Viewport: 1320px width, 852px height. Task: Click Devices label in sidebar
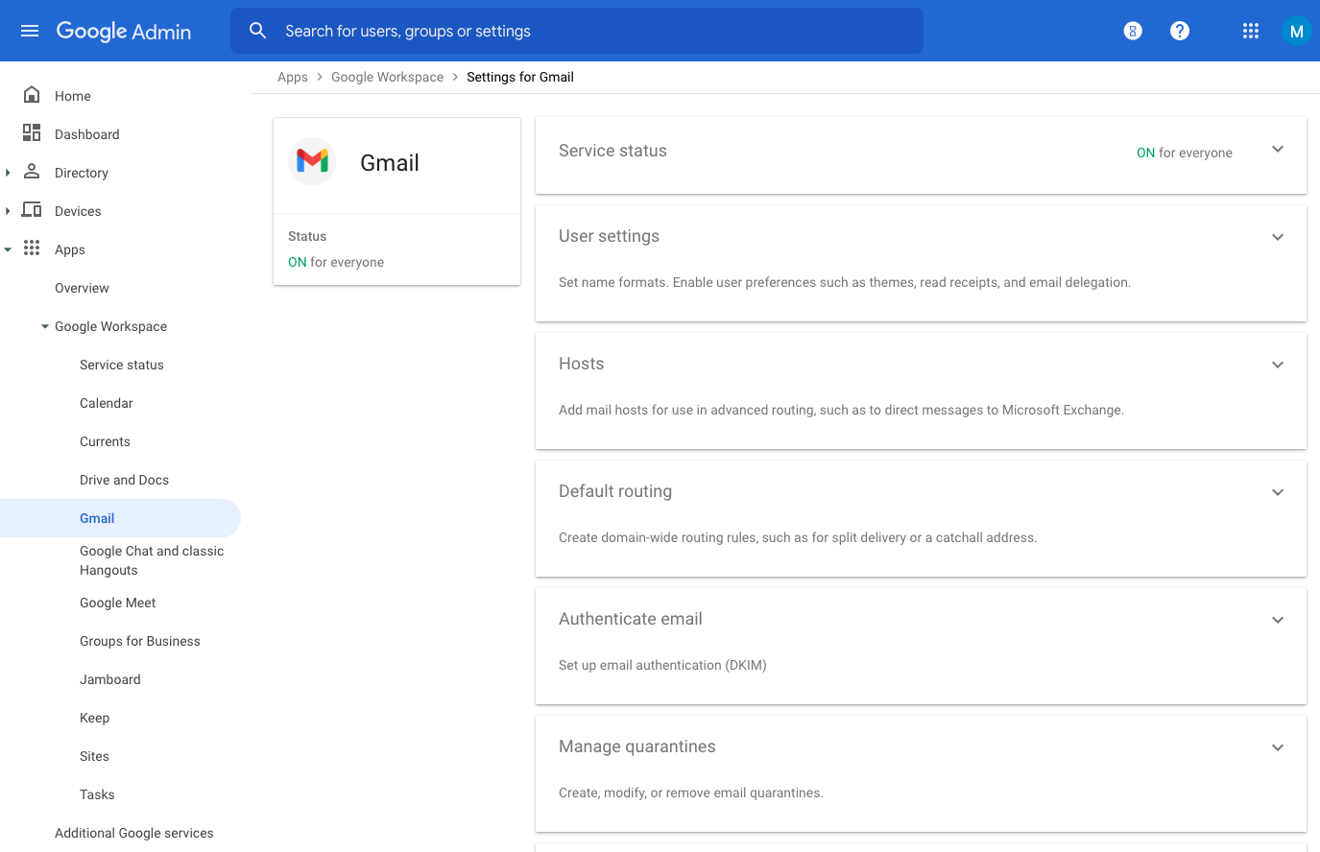coord(78,211)
